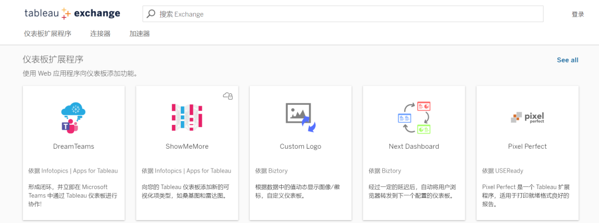The height and width of the screenshot is (223, 599).
Task: Focus the 搜索 Exchange search field
Action: point(343,14)
